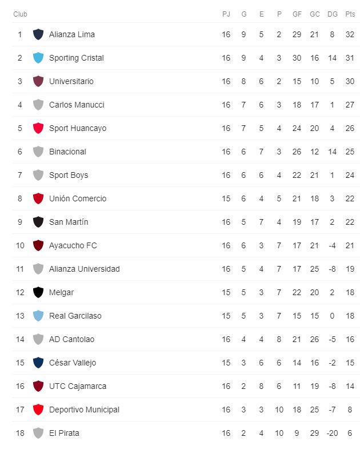Click the San Martín dark shield icon
Image resolution: width=360 pixels, height=449 pixels.
point(38,222)
